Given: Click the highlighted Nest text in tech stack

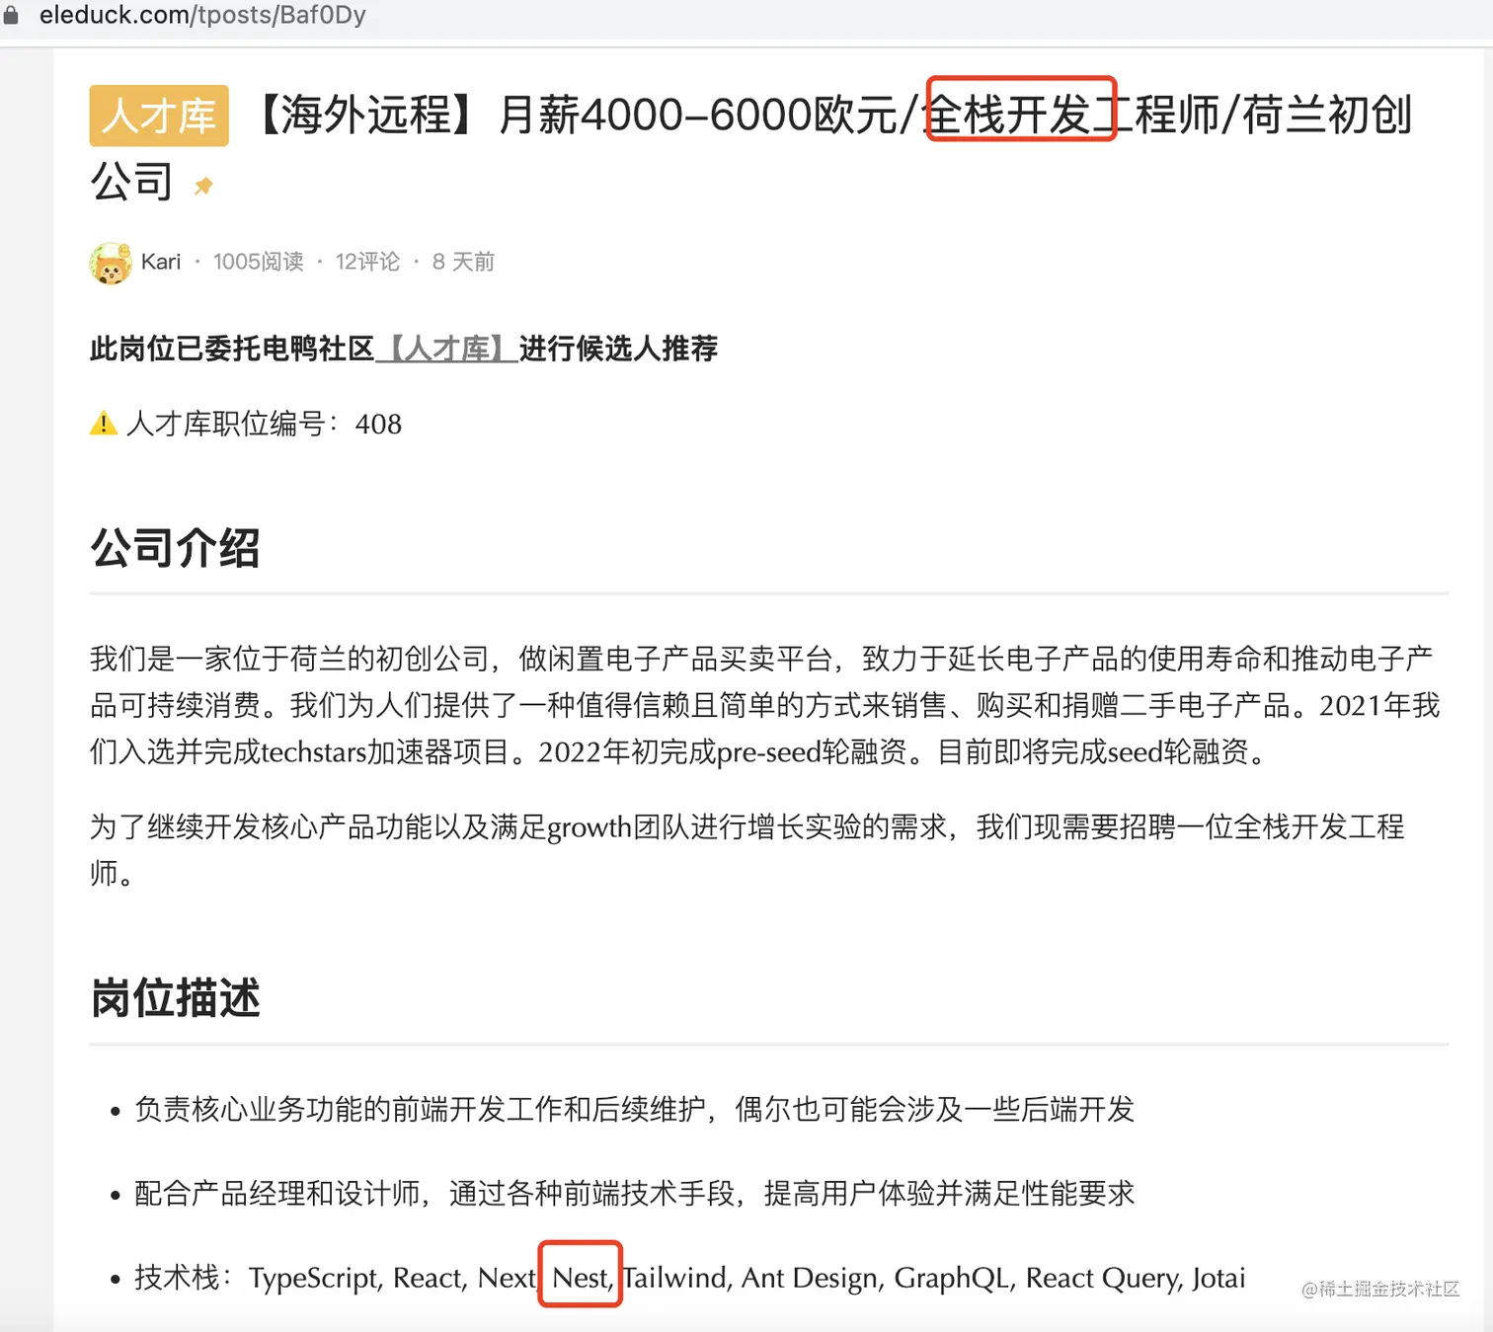Looking at the screenshot, I should (x=581, y=1277).
